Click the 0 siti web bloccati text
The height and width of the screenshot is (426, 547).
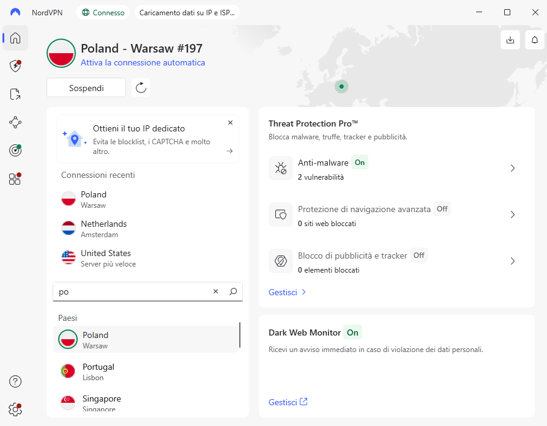click(327, 224)
